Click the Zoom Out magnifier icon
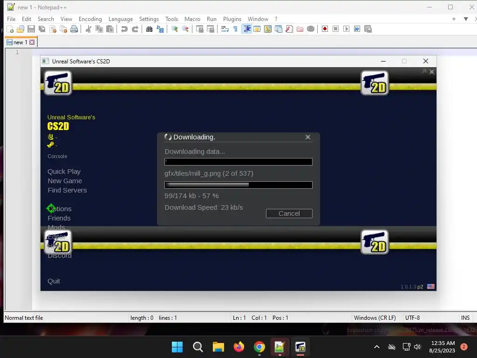The width and height of the screenshot is (477, 358). click(185, 29)
